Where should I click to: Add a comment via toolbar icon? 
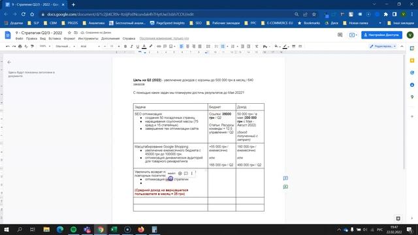[165, 46]
